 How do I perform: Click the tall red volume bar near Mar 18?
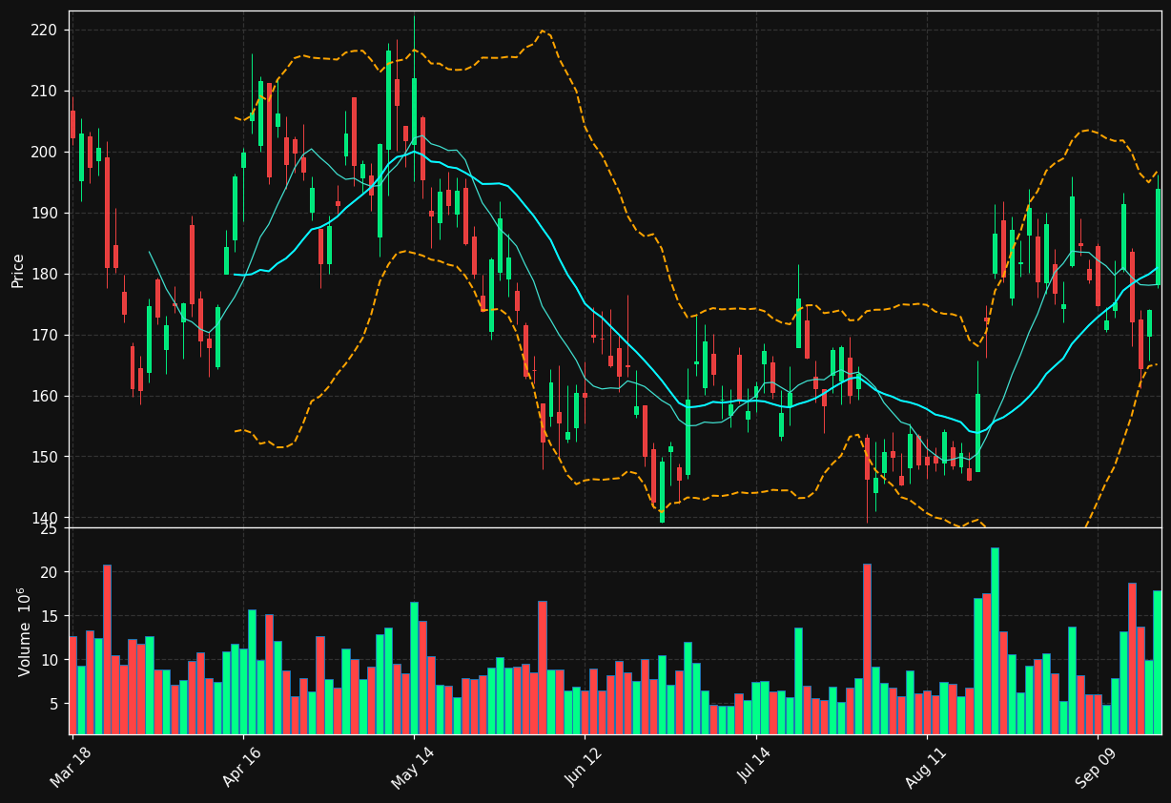107,649
